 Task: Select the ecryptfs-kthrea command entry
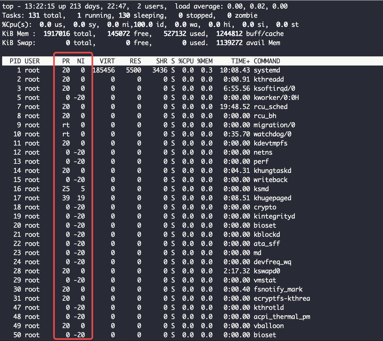(282, 299)
